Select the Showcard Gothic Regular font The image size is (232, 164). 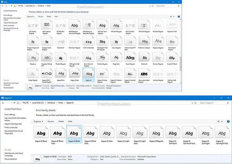coord(144,73)
